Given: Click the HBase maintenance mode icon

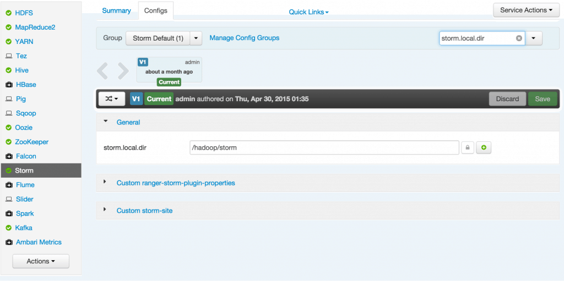Looking at the screenshot, I should [x=9, y=85].
